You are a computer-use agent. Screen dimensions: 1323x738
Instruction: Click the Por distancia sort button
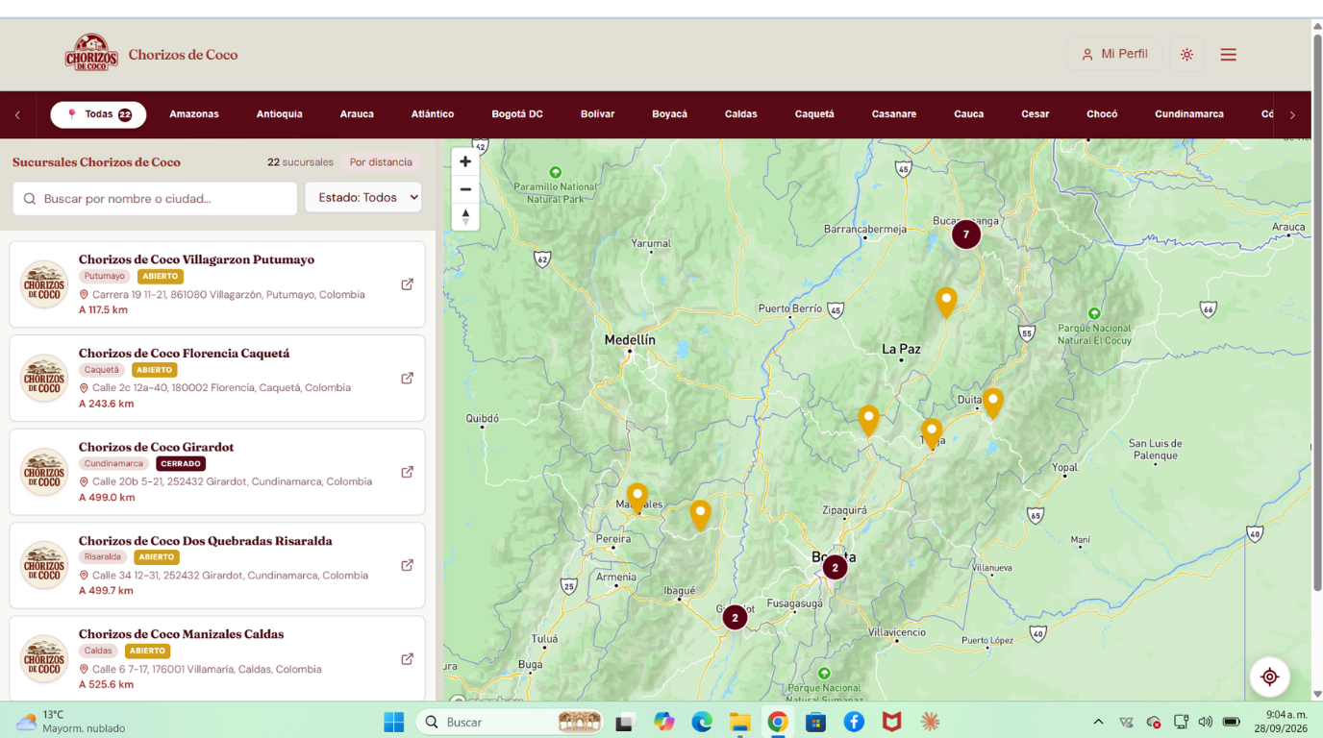point(381,162)
